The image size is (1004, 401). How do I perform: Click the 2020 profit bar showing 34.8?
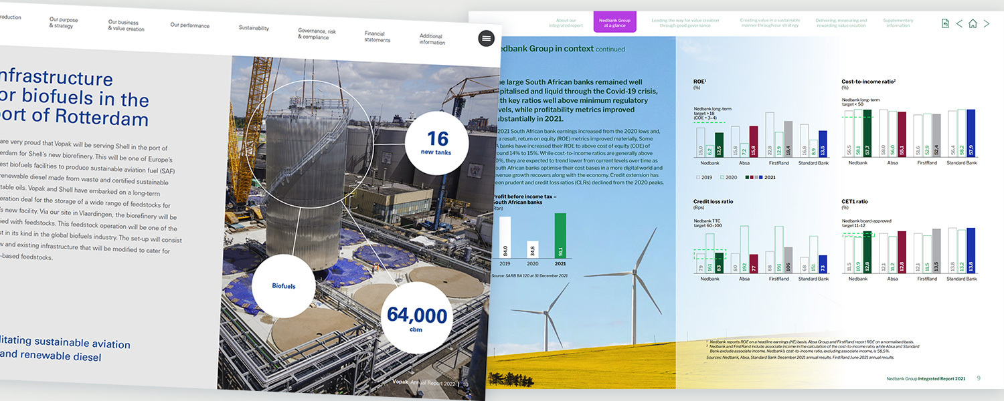point(533,251)
